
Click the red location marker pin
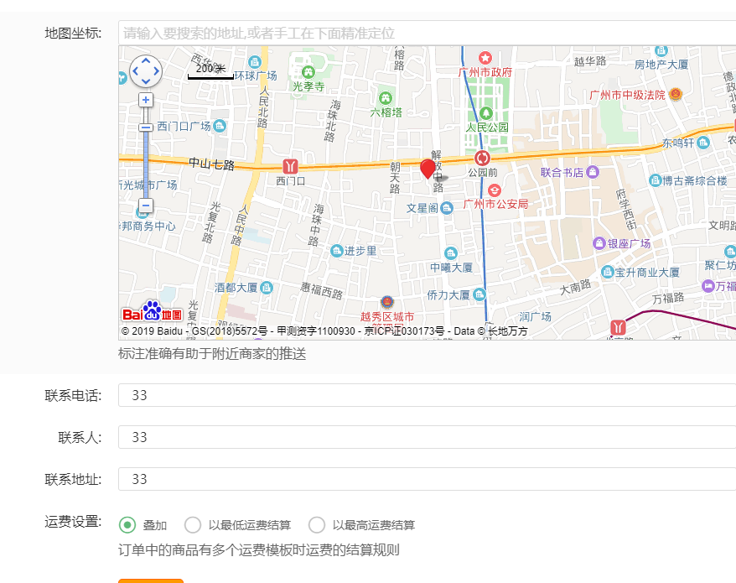pyautogui.click(x=428, y=168)
